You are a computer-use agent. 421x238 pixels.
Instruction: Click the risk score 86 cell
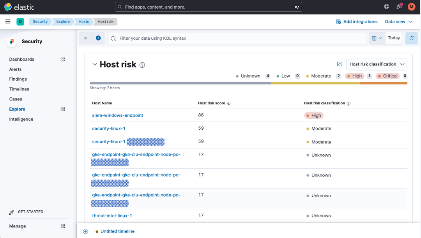click(x=201, y=115)
